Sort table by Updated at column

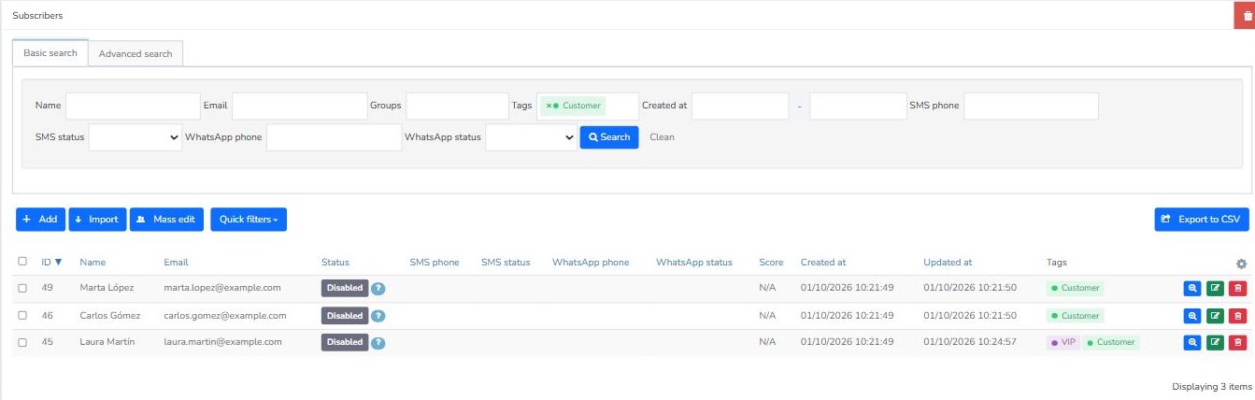[x=948, y=263]
